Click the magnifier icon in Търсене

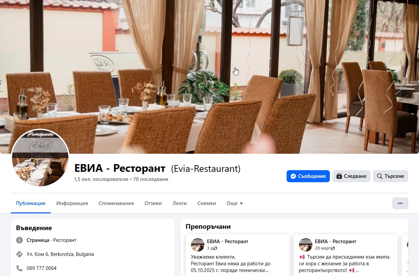(x=380, y=176)
